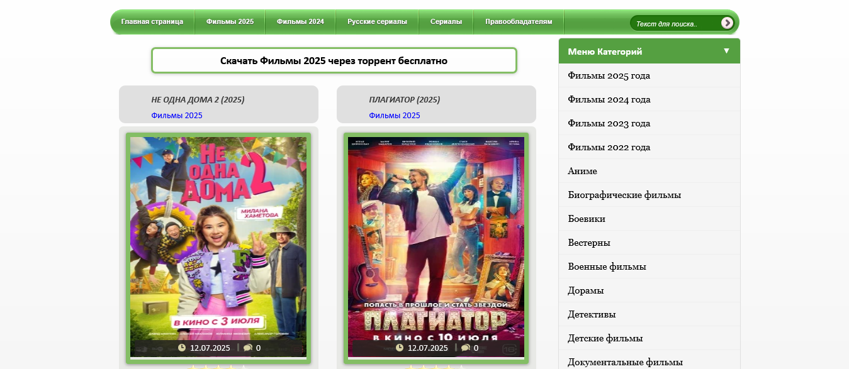Click the clock icon on Не одна дома 2 poster
The image size is (849, 369).
tap(182, 348)
